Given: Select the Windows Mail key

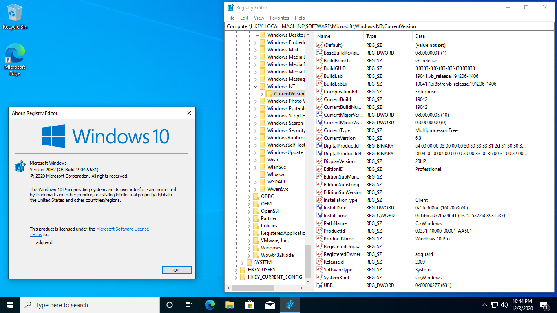Looking at the screenshot, I should [283, 50].
